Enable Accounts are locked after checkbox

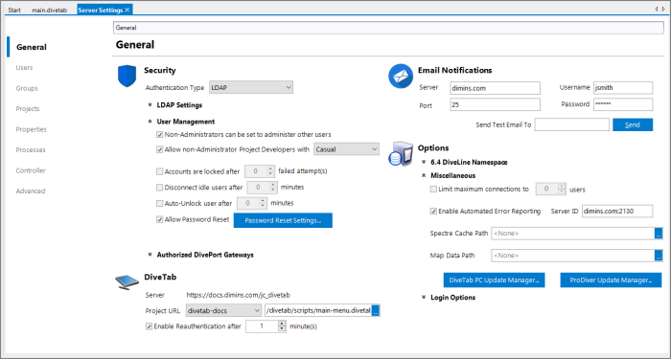tap(160, 171)
